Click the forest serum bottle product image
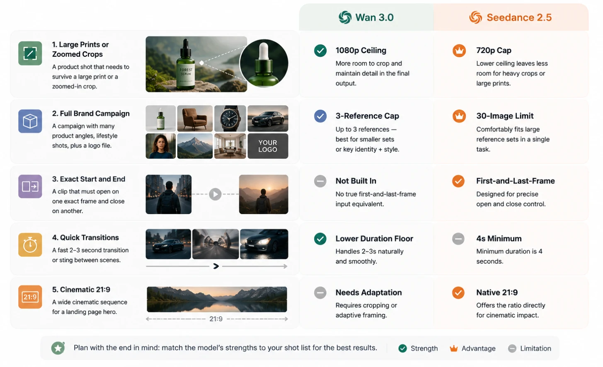 (x=196, y=64)
